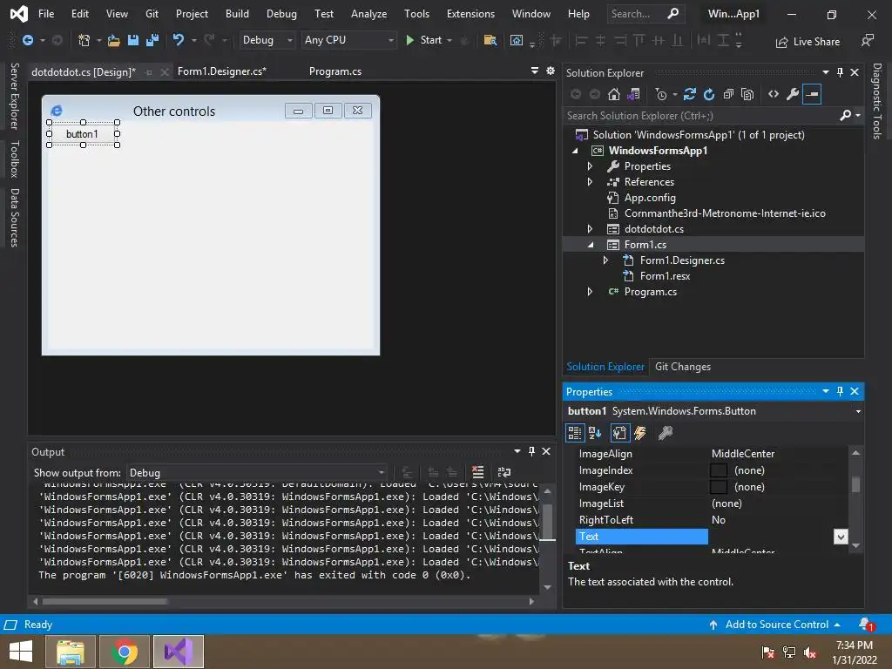Expand the Program.cs node
This screenshot has width=892, height=669.
click(x=590, y=291)
